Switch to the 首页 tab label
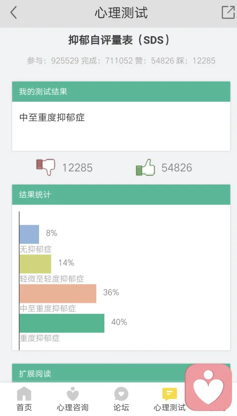The height and width of the screenshot is (416, 237). [x=24, y=407]
